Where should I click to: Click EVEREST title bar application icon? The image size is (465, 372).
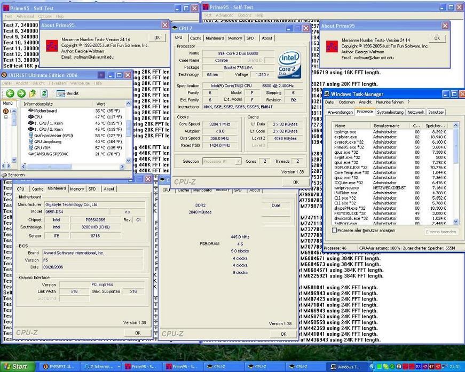[x=4, y=75]
